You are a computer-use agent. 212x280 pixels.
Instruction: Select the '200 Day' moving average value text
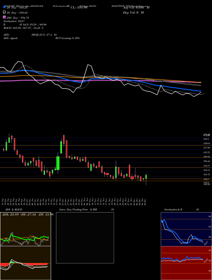18,18
